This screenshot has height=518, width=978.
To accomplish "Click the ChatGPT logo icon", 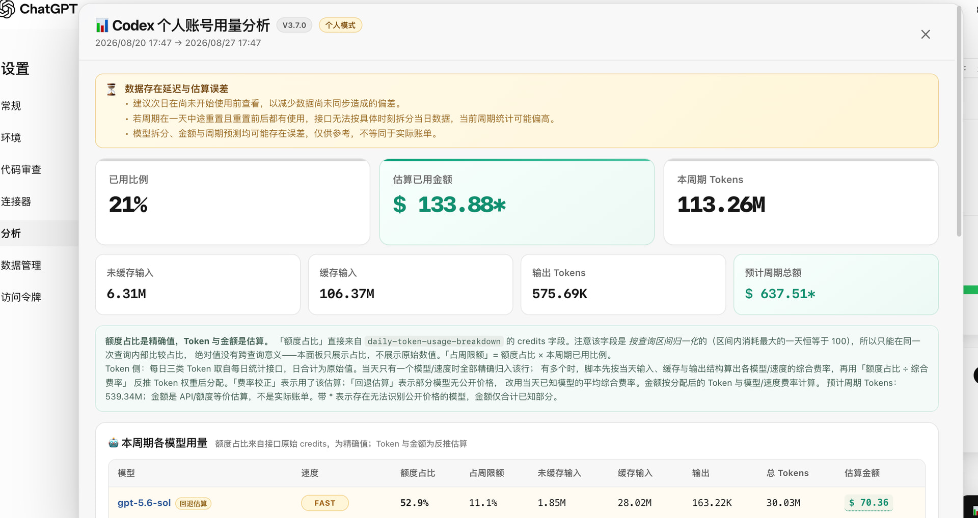I will (8, 9).
